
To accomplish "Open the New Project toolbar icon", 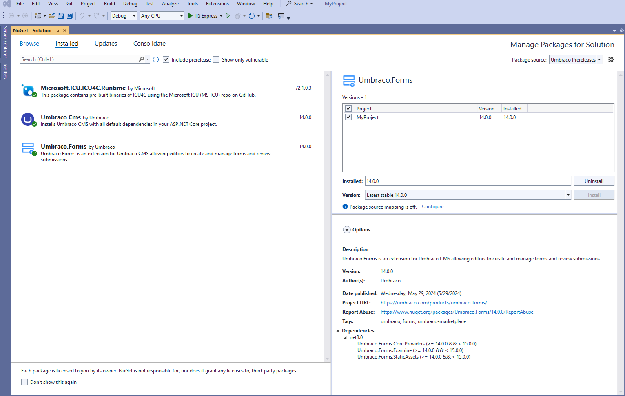I will (37, 15).
